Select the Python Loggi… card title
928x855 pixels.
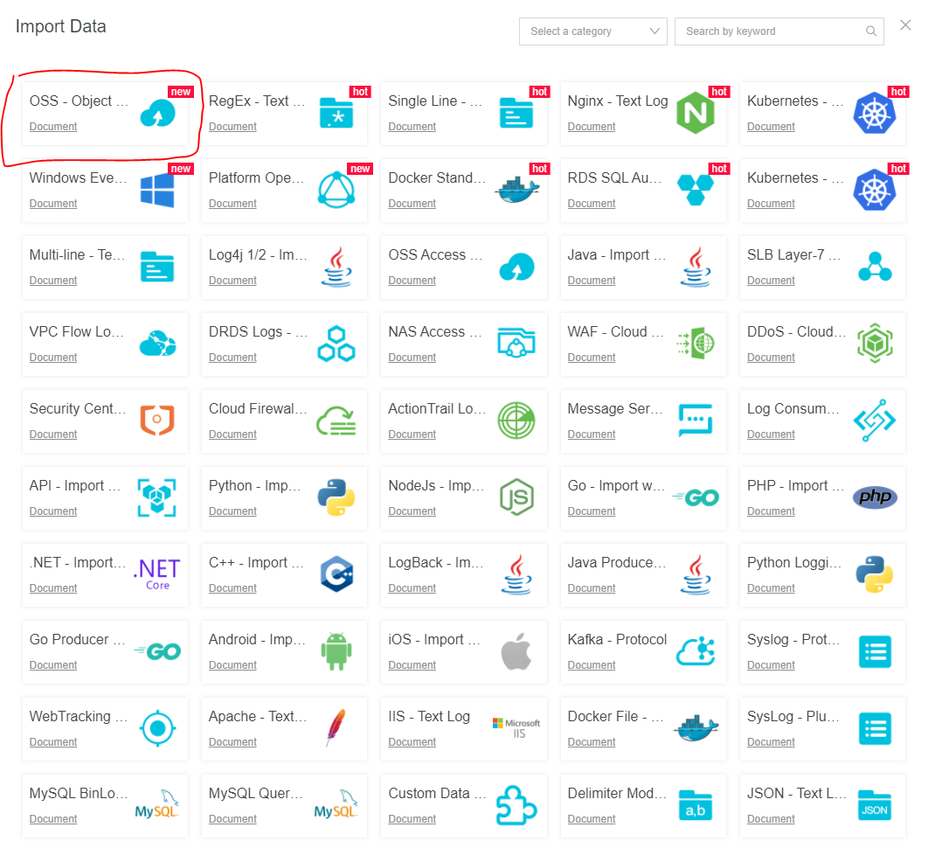pyautogui.click(x=793, y=563)
